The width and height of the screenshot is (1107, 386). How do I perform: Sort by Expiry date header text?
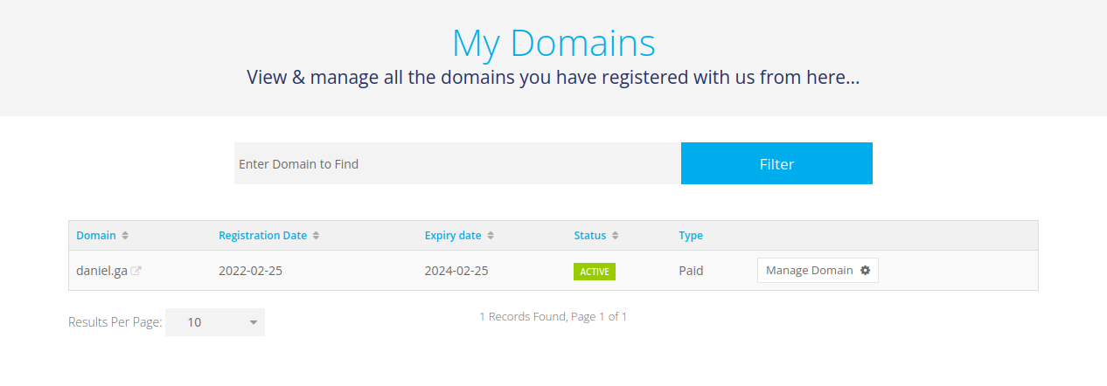pos(452,236)
